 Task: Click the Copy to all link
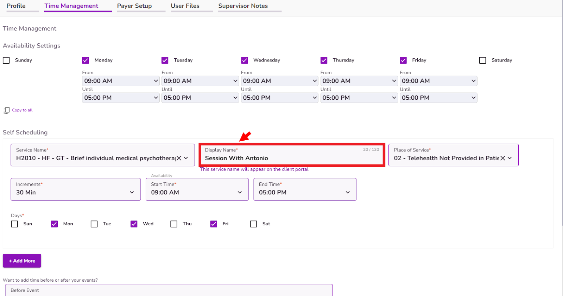coord(22,110)
